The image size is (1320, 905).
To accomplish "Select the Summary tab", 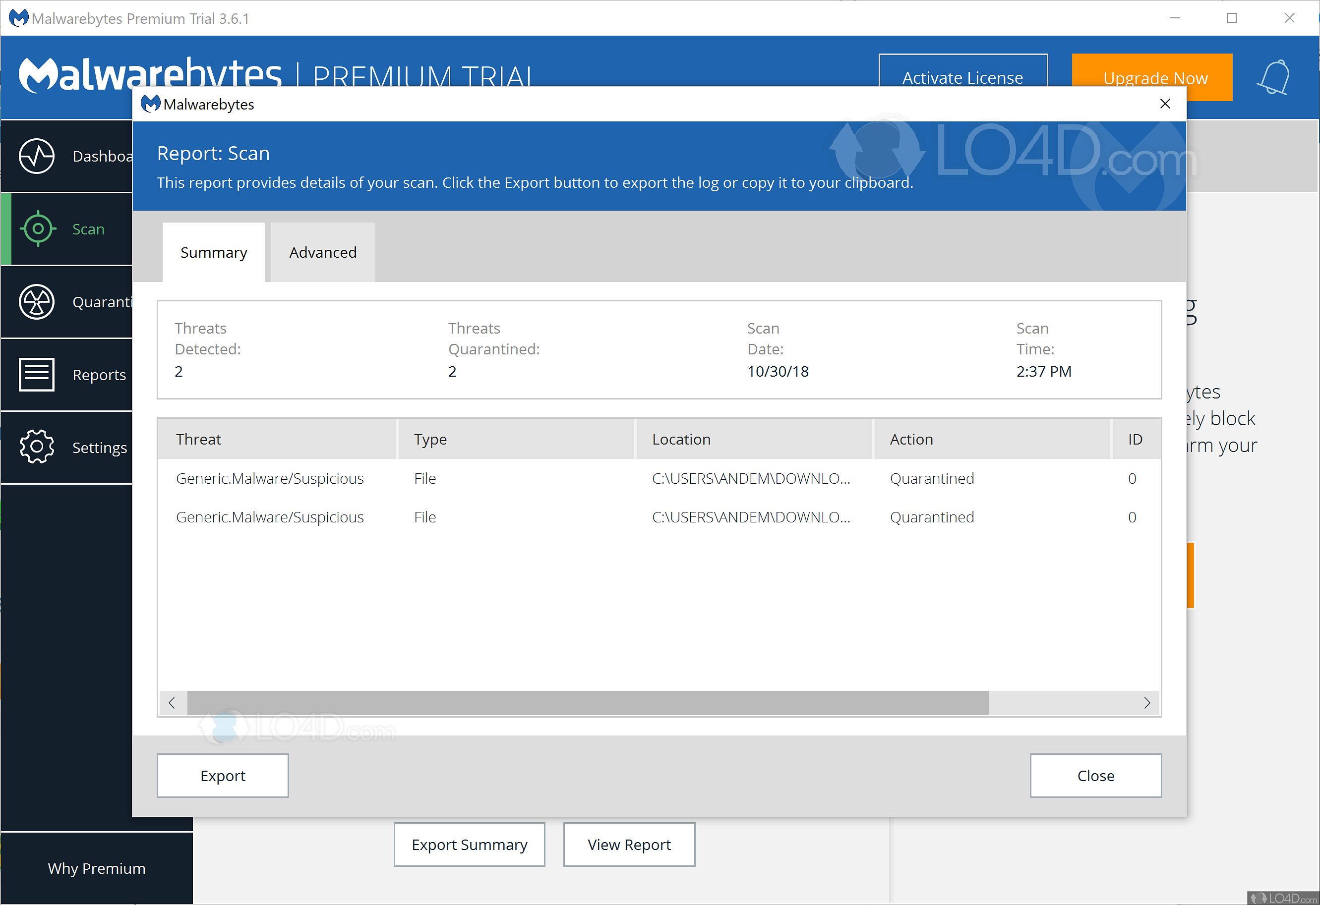I will point(214,252).
